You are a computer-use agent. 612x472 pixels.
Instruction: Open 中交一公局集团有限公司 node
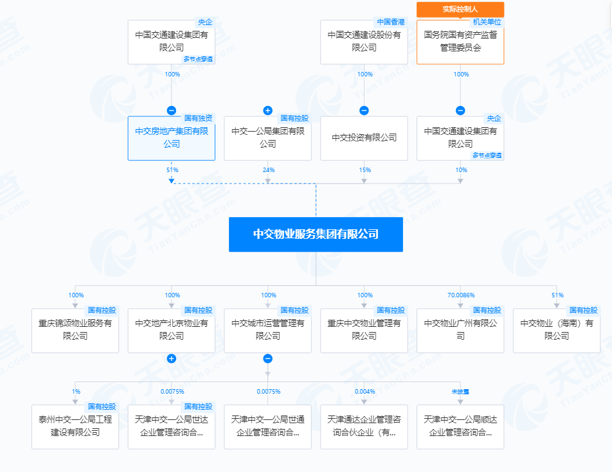pyautogui.click(x=267, y=138)
